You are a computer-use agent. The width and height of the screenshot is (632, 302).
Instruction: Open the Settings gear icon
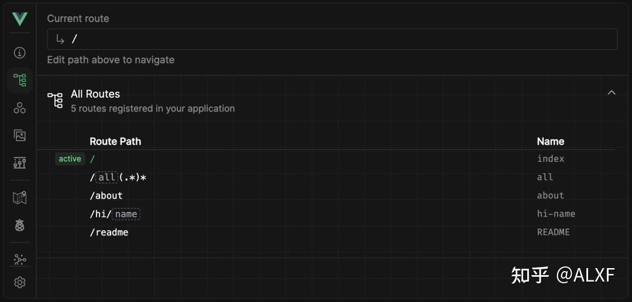(20, 283)
